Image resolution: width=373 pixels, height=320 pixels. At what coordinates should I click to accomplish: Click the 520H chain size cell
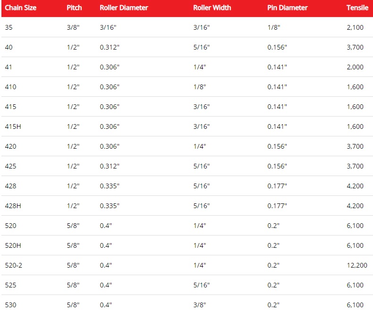pyautogui.click(x=12, y=246)
